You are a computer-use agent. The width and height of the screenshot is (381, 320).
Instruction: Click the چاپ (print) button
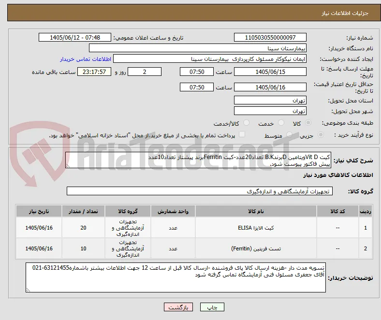click(x=212, y=307)
